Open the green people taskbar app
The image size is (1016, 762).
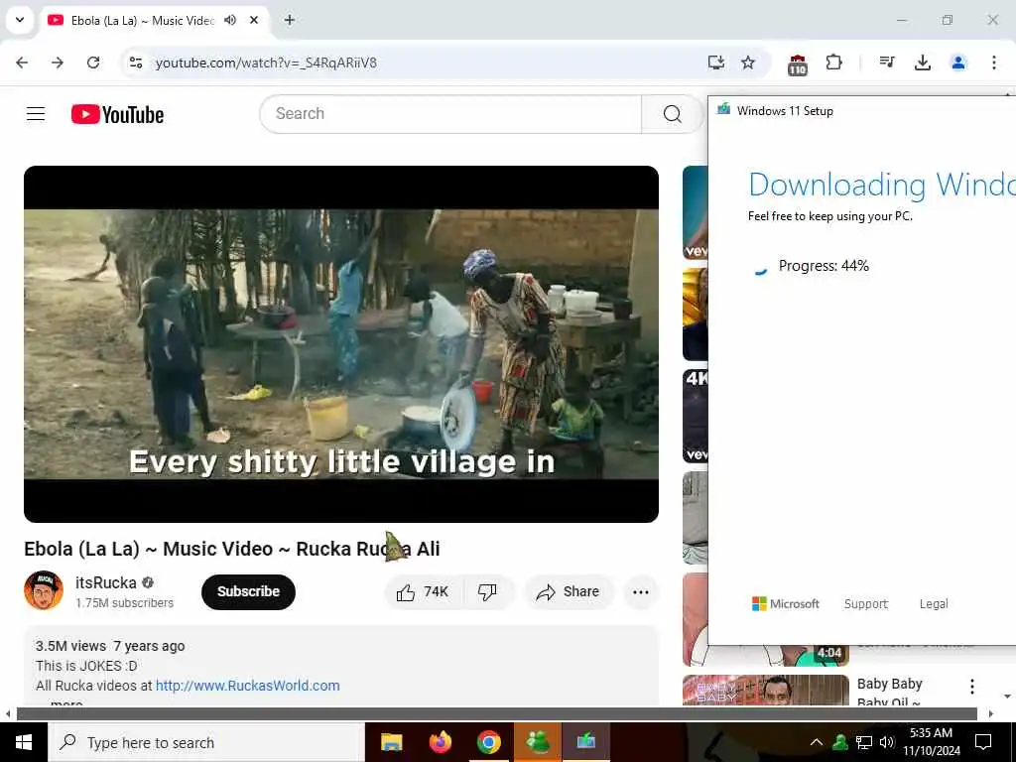538,742
